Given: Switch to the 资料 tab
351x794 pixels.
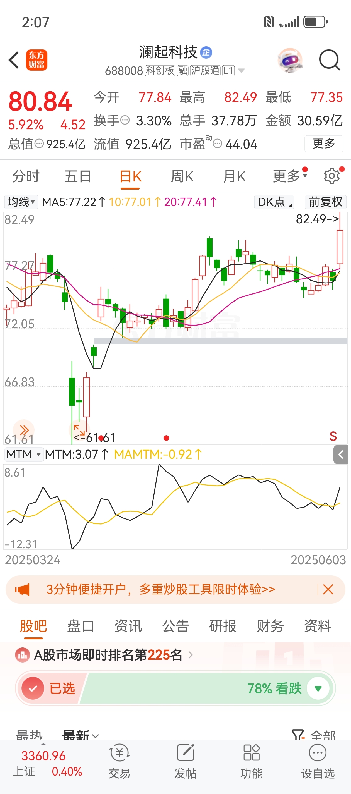Looking at the screenshot, I should [x=318, y=626].
